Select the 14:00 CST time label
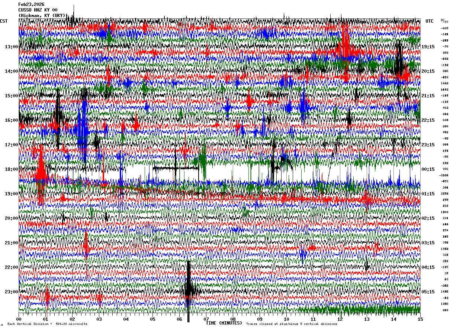This screenshot has width=450, height=329. 12,71
